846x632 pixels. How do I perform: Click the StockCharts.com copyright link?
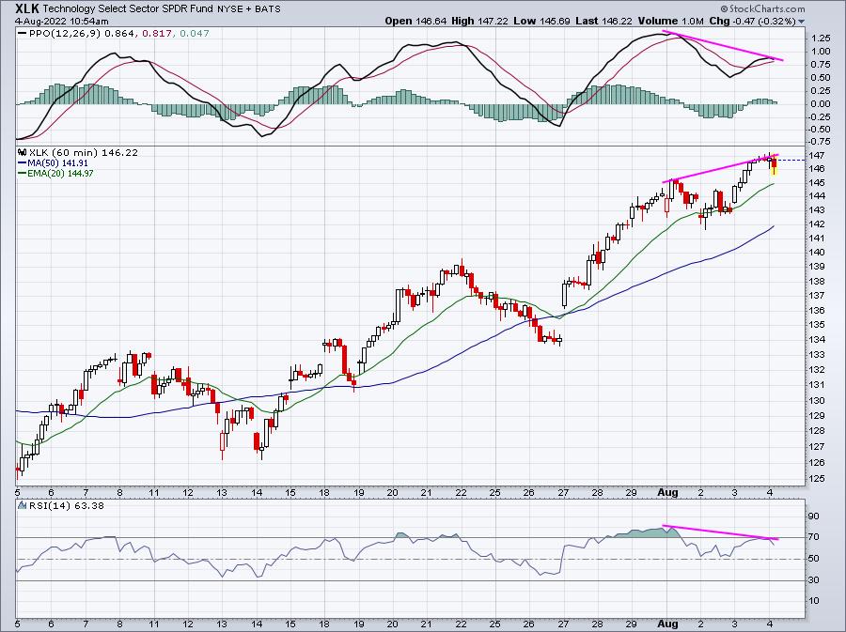tap(761, 8)
